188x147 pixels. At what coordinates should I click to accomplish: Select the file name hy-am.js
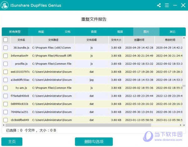click(x=21, y=88)
